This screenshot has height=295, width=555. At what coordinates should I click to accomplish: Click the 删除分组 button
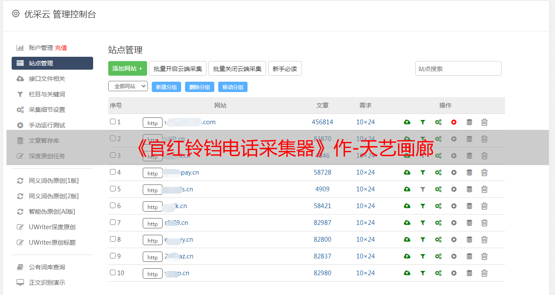point(200,87)
